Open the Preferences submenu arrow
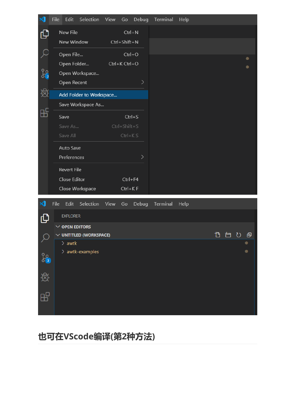 tap(142, 157)
